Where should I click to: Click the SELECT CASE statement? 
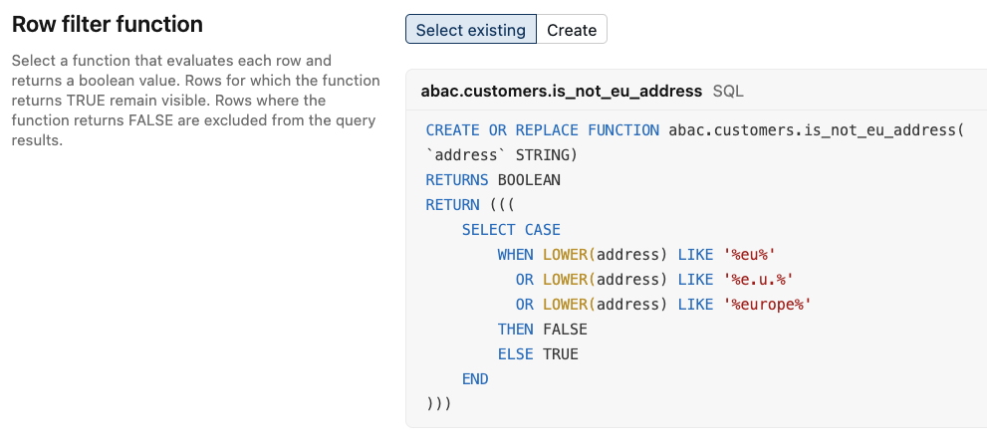511,230
